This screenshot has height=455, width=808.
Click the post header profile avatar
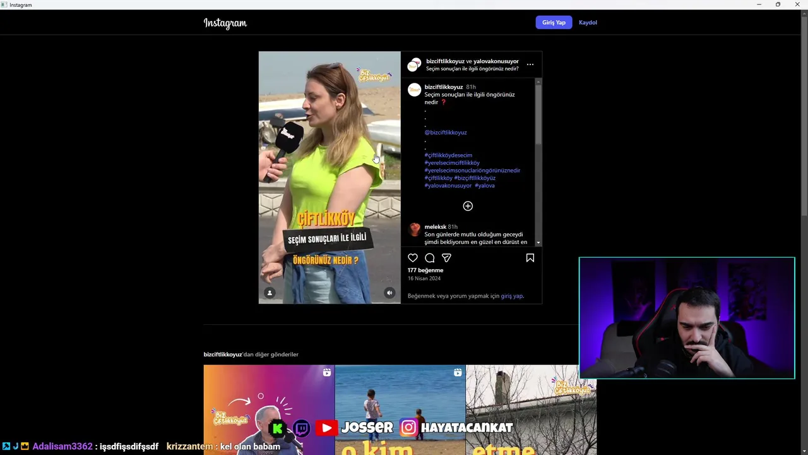point(414,64)
